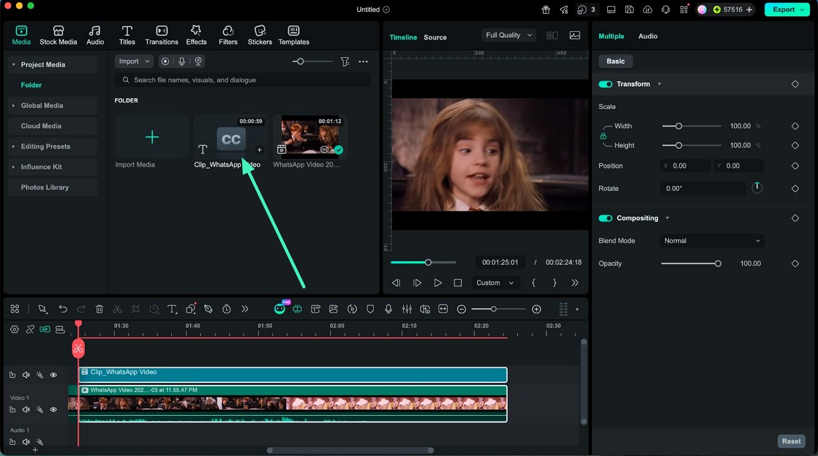This screenshot has height=456, width=818.
Task: Adjust the Width scale slider
Action: (x=692, y=126)
